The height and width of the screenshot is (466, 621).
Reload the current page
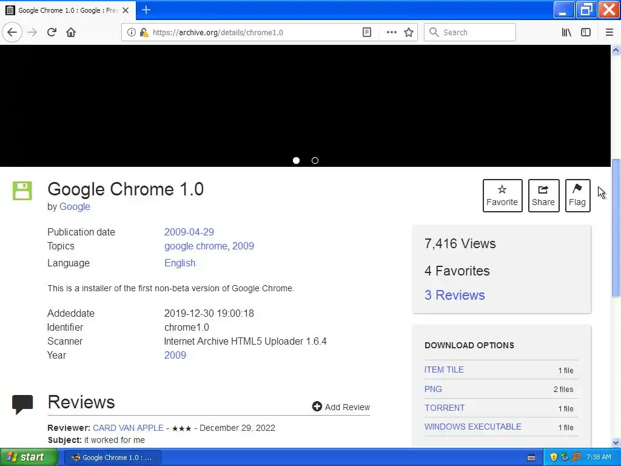point(52,32)
